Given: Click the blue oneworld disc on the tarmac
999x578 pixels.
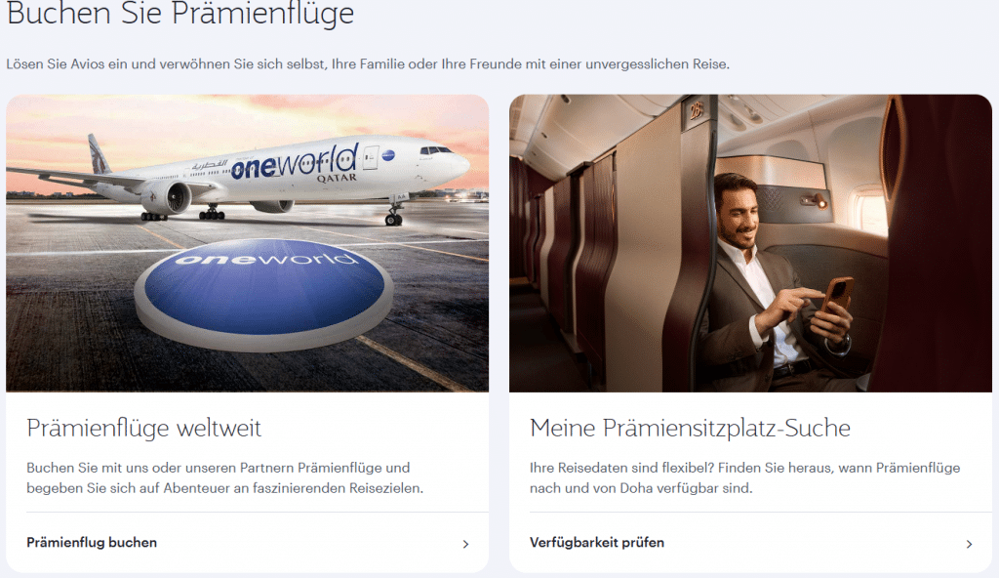Looking at the screenshot, I should pyautogui.click(x=263, y=294).
